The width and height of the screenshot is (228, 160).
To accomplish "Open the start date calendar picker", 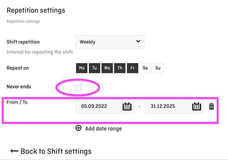I will click(x=127, y=106).
